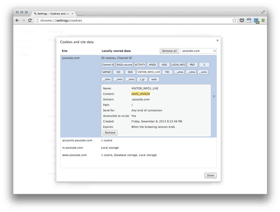Screen dimensions: 280x212
Task: Click the browser forward arrow
Action: pyautogui.click(x=23, y=20)
